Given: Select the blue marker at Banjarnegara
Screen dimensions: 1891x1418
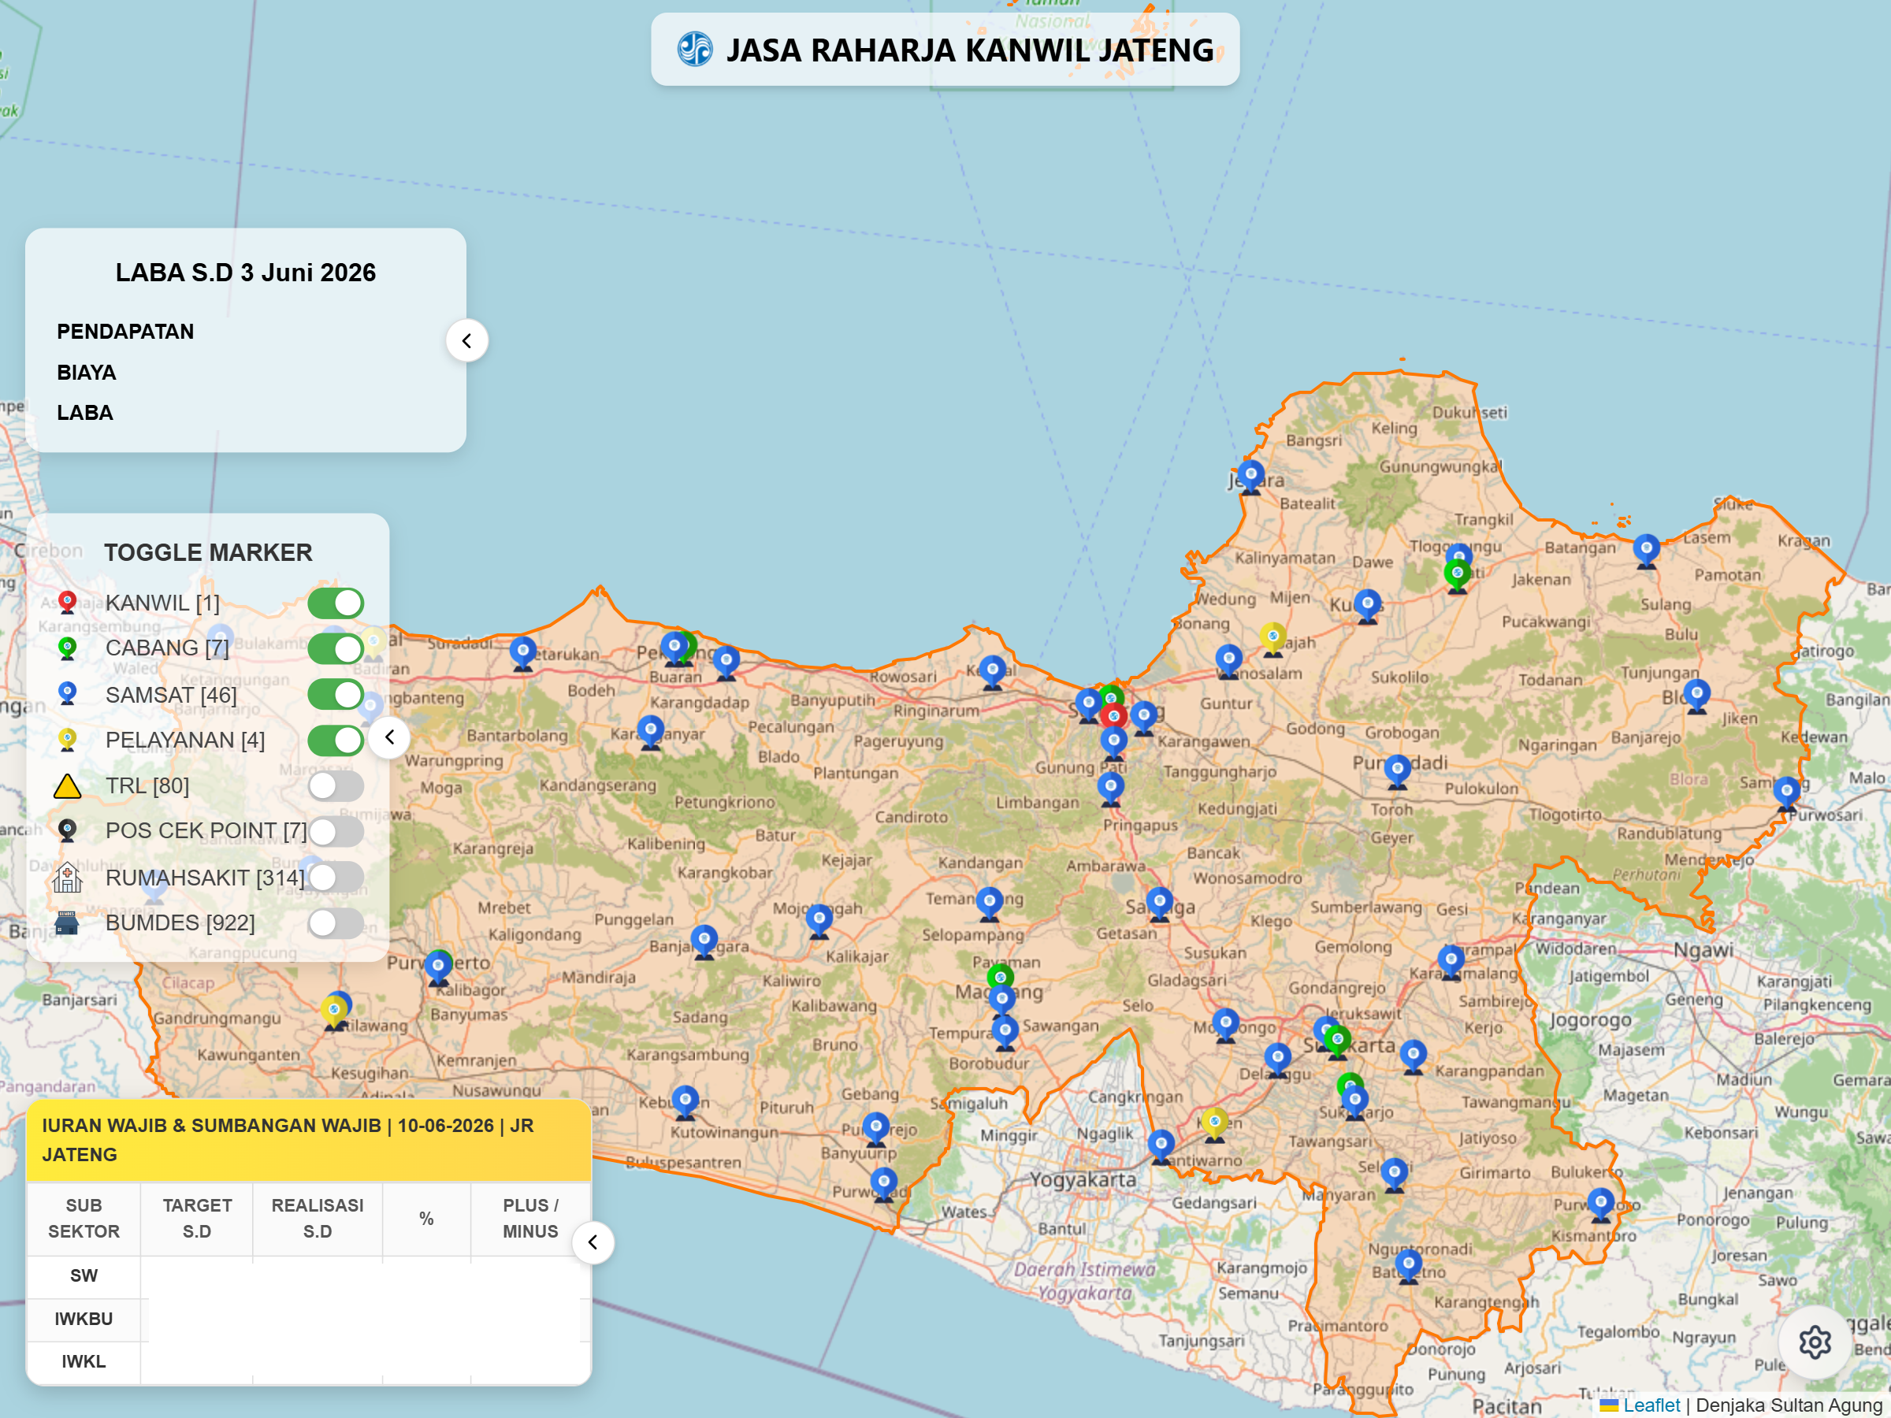Looking at the screenshot, I should [x=704, y=943].
